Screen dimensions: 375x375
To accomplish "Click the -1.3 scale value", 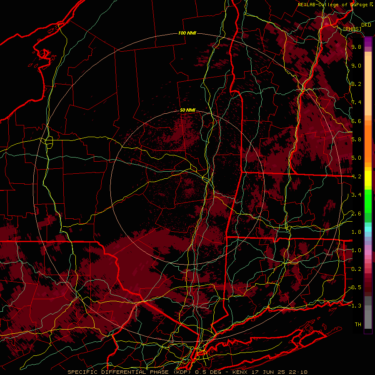I will click(355, 306).
